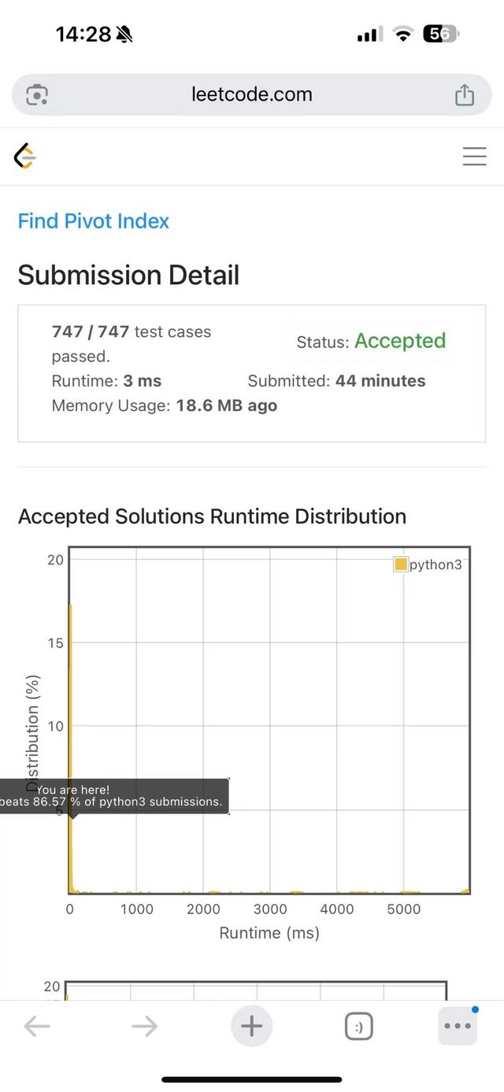504x1092 pixels.
Task: Open the tab switcher icon
Action: [359, 1026]
